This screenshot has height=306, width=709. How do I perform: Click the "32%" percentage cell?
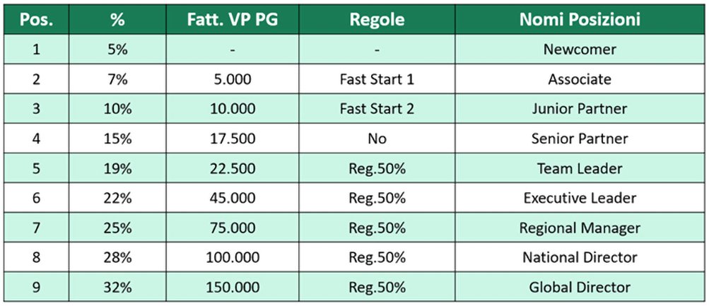tap(117, 287)
